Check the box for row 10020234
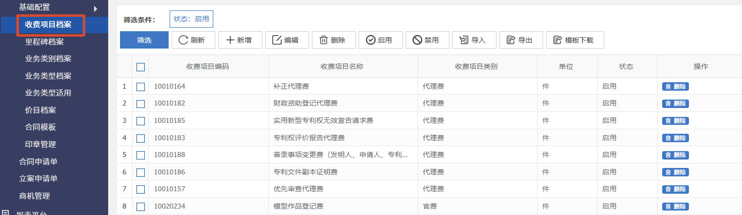Screen dimensions: 742x215 [x=140, y=206]
